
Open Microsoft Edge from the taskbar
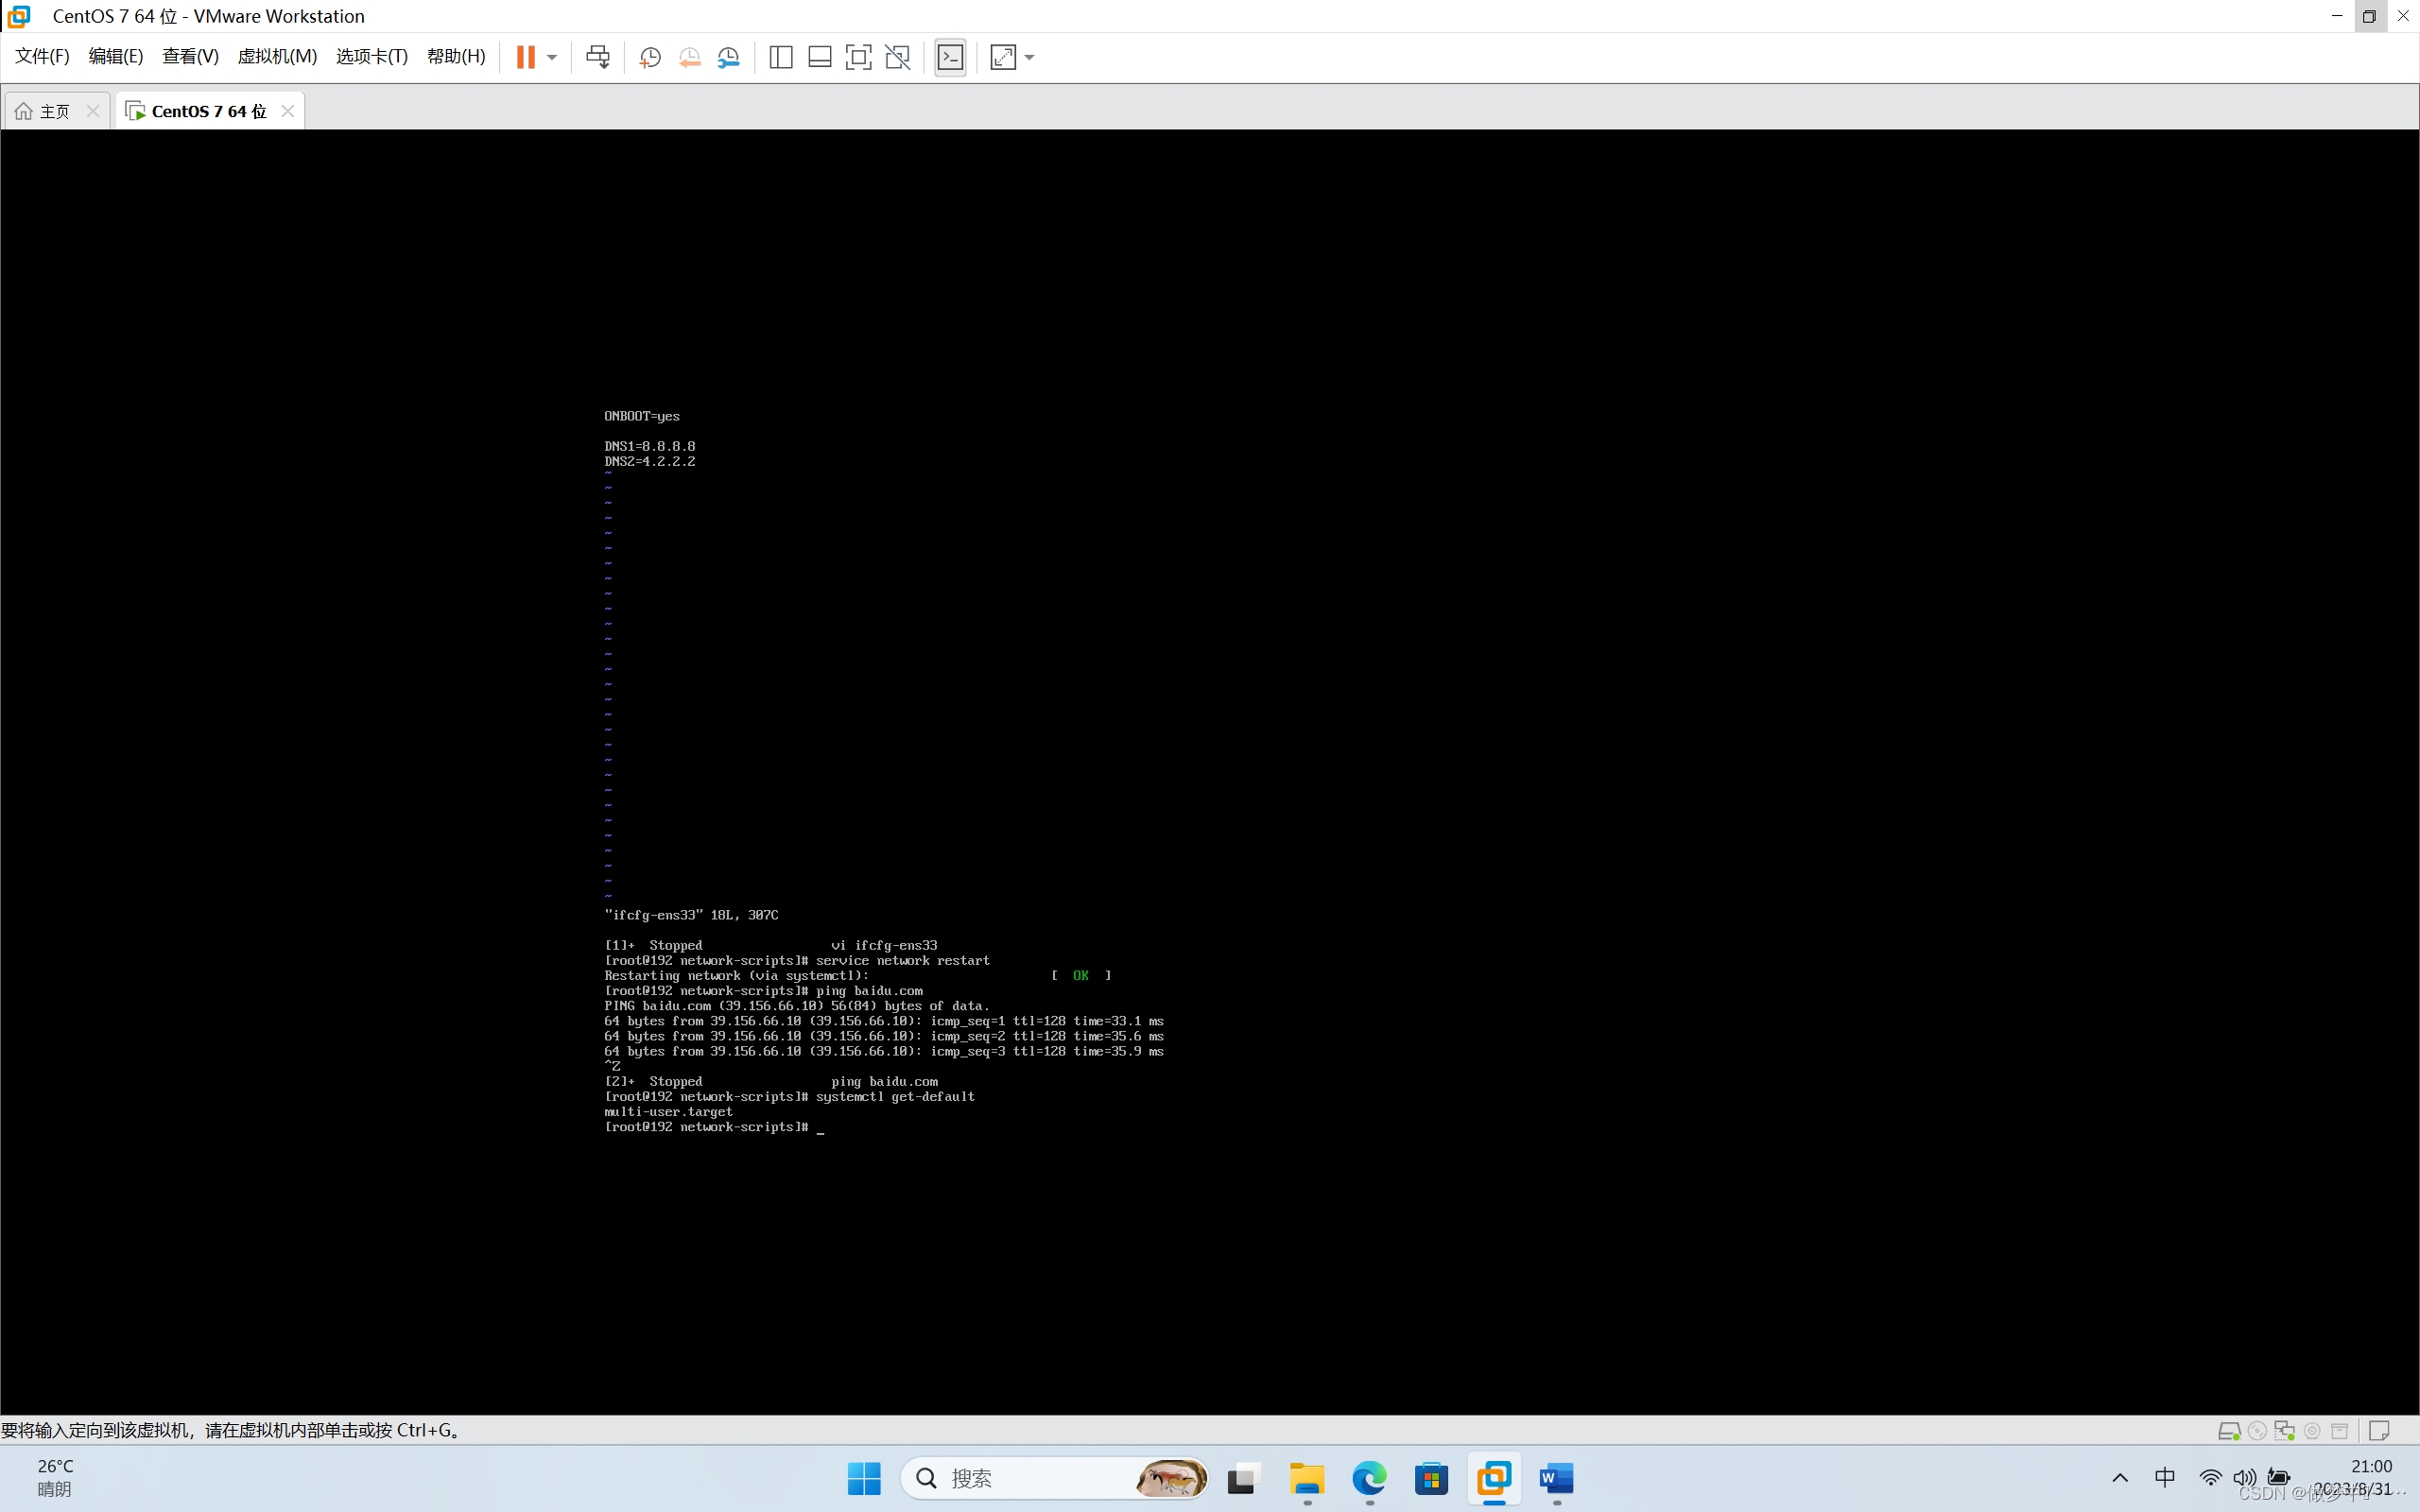click(1369, 1478)
